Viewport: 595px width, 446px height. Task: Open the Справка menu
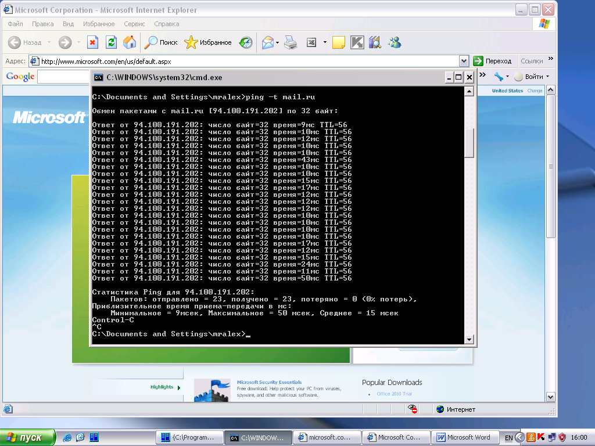point(167,24)
